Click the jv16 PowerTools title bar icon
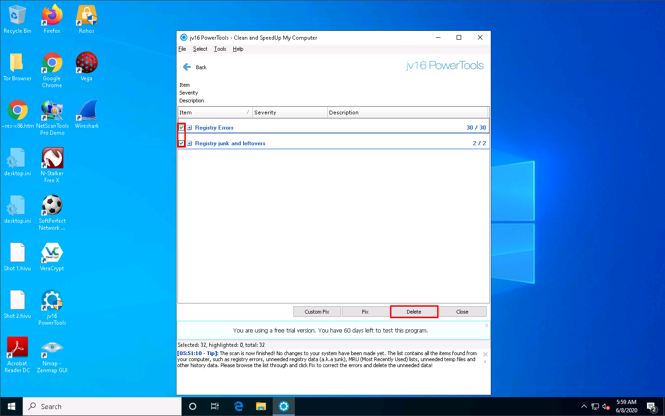 pos(184,37)
